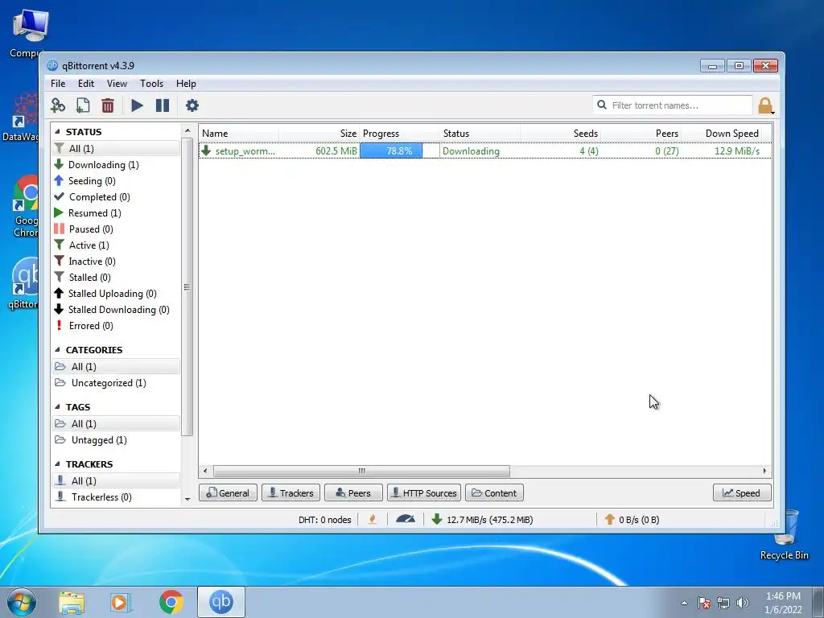
Task: Click the orange lock UI icon
Action: point(766,105)
